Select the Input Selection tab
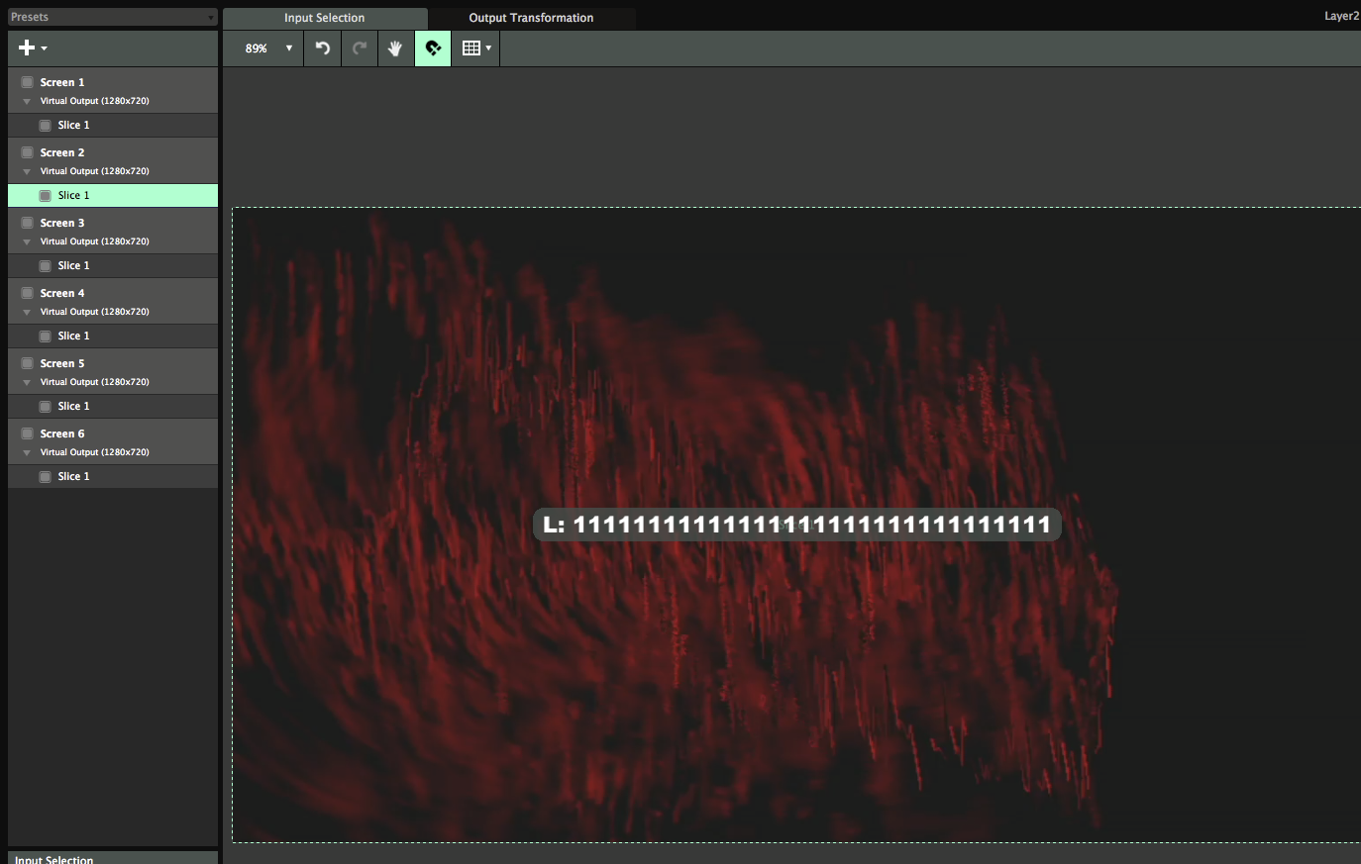Viewport: 1361px width, 864px height. click(324, 18)
